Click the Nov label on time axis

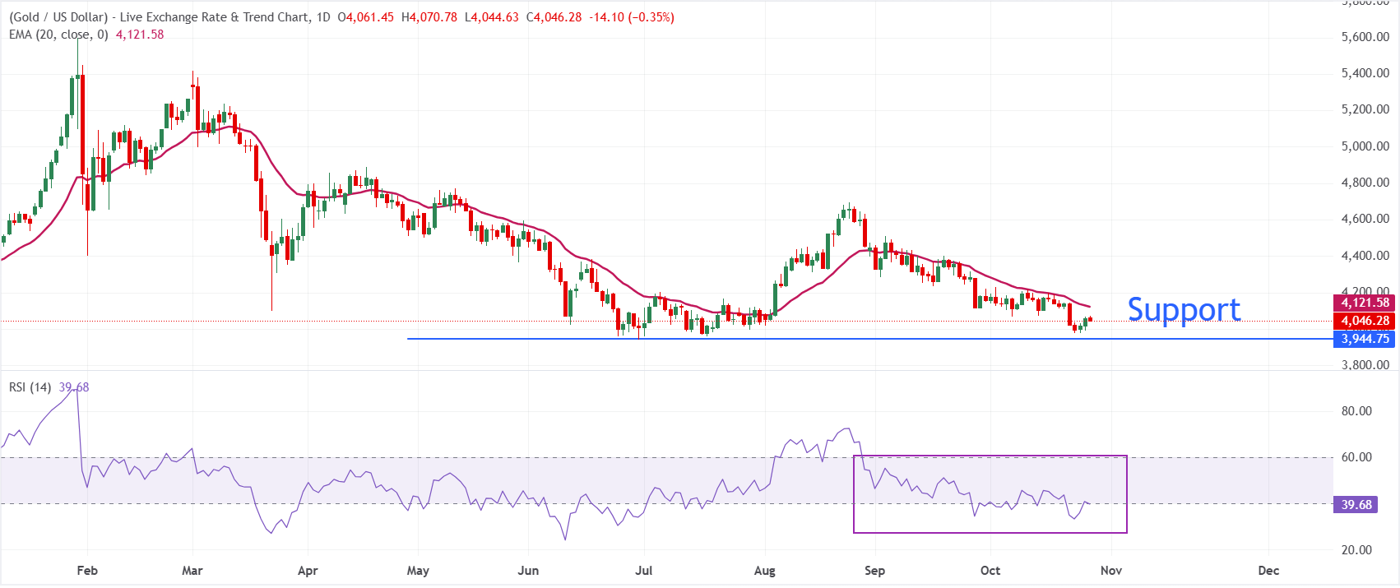(x=1111, y=571)
